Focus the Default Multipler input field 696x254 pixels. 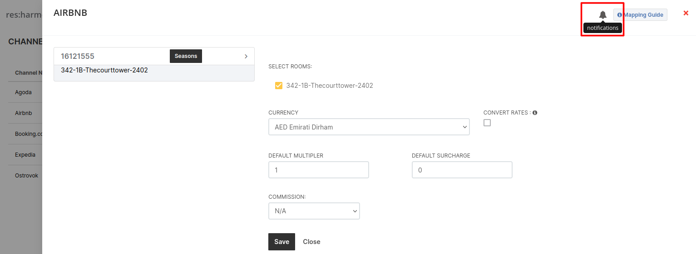[x=318, y=170]
